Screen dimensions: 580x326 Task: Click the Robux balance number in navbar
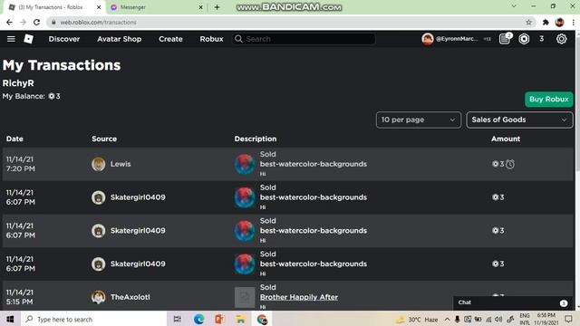[541, 39]
